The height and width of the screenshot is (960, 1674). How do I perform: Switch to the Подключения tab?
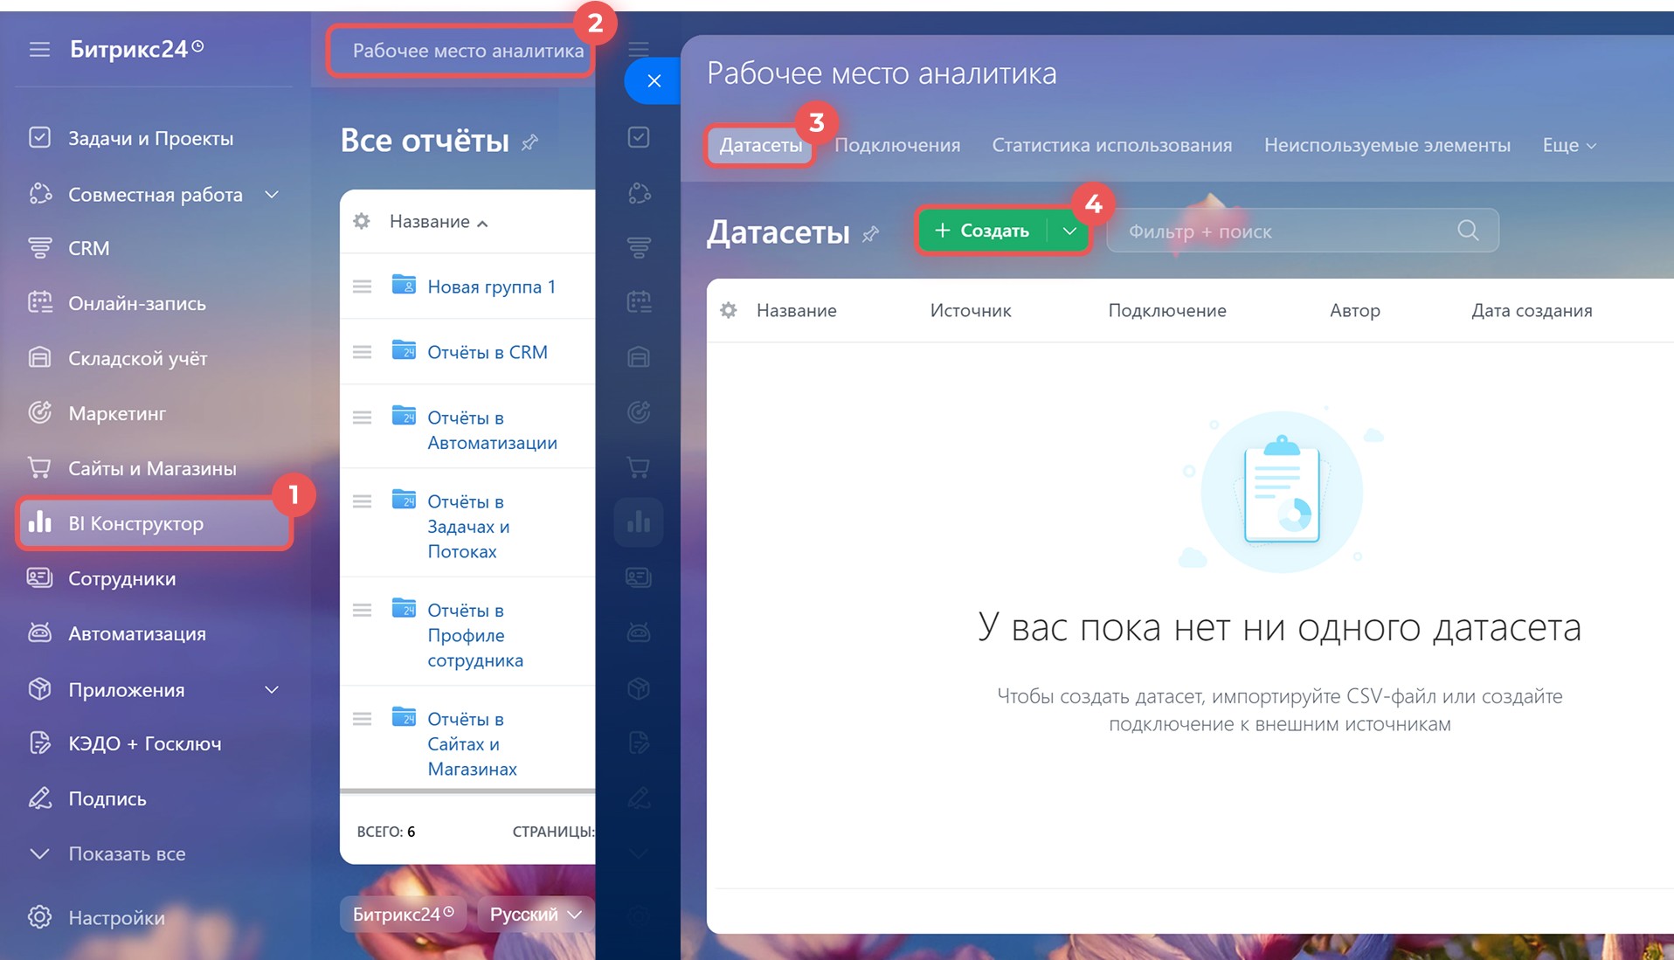tap(896, 146)
